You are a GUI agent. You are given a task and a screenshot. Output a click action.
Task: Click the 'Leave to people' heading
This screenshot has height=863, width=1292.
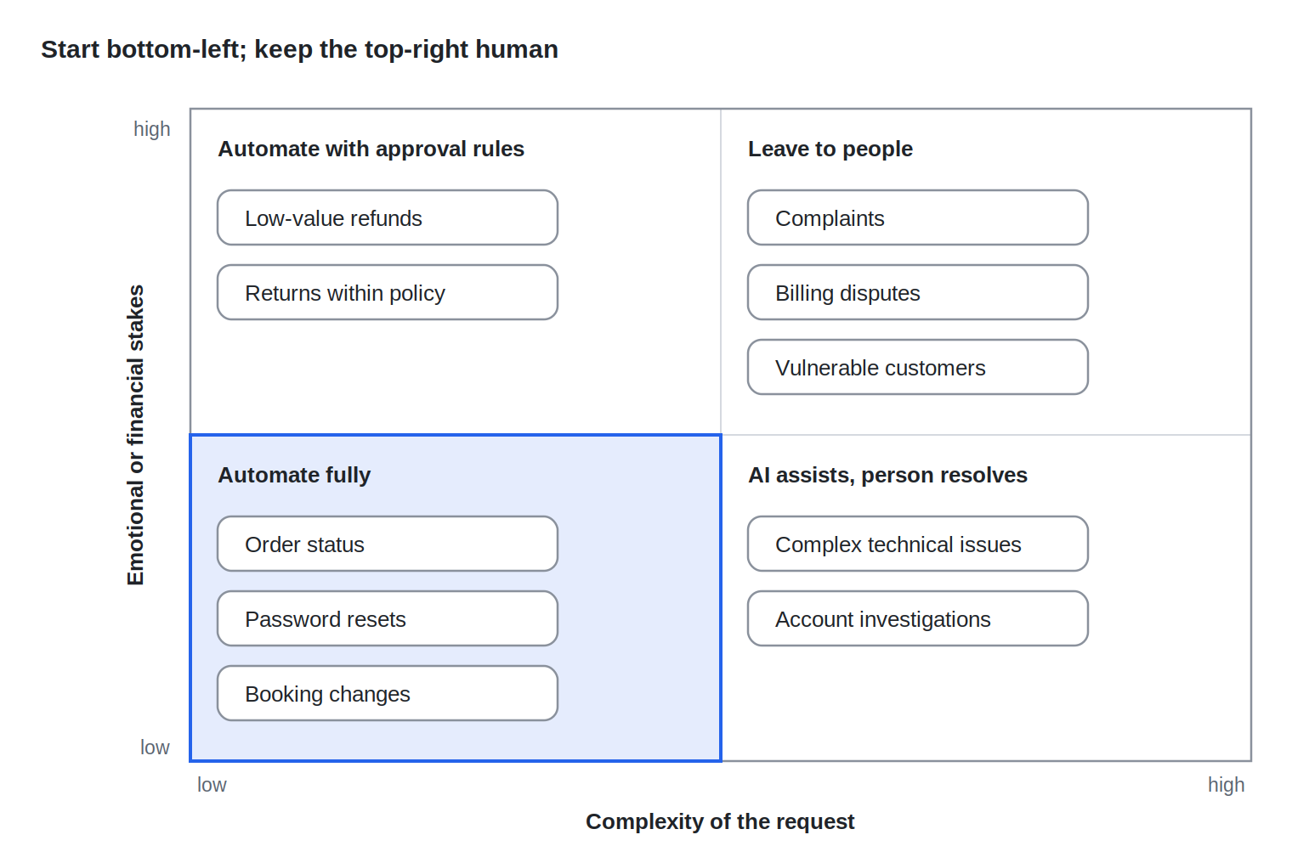[830, 149]
